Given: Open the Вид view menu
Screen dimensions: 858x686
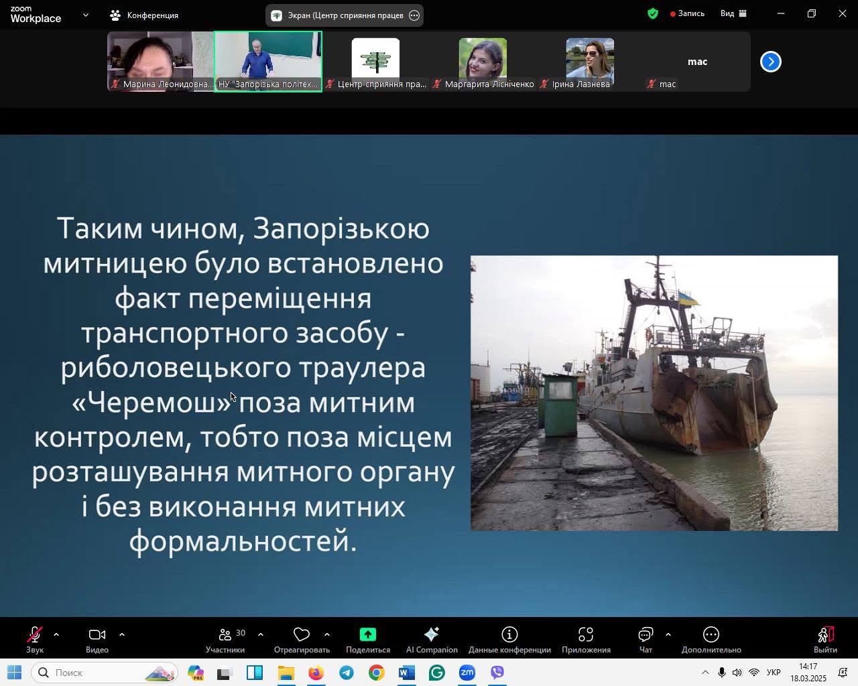Looking at the screenshot, I should click(x=733, y=13).
